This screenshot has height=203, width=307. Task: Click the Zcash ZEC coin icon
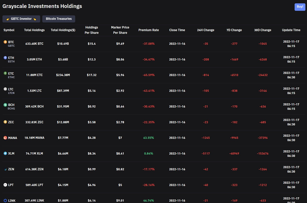click(5, 122)
